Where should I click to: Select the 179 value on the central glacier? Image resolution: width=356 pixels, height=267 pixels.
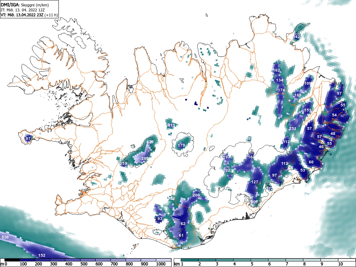coord(182,145)
